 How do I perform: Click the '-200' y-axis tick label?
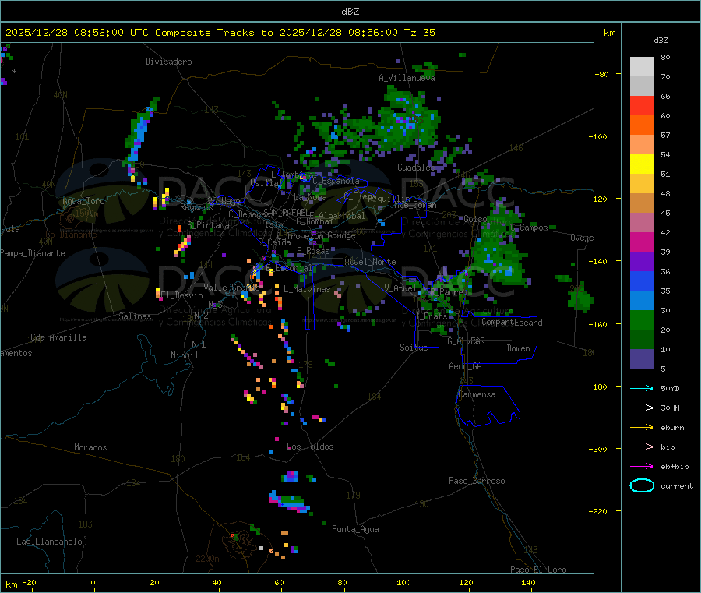coord(597,449)
